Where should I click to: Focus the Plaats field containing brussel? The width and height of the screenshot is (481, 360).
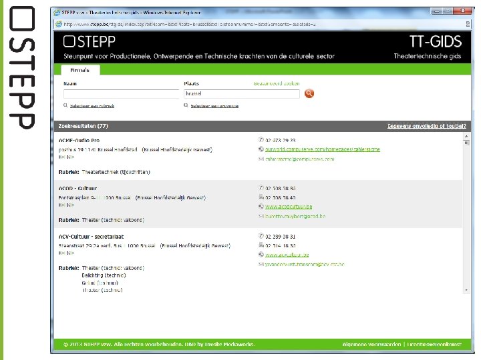(242, 94)
